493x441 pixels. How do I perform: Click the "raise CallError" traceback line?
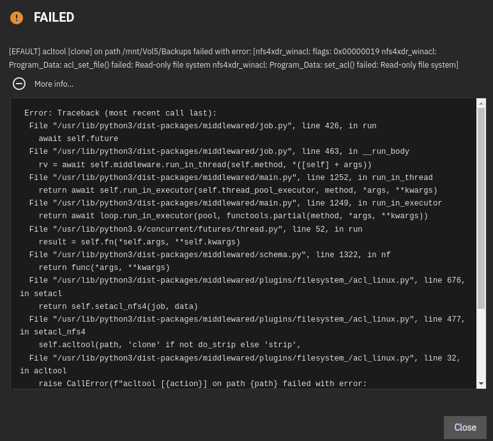click(x=202, y=384)
